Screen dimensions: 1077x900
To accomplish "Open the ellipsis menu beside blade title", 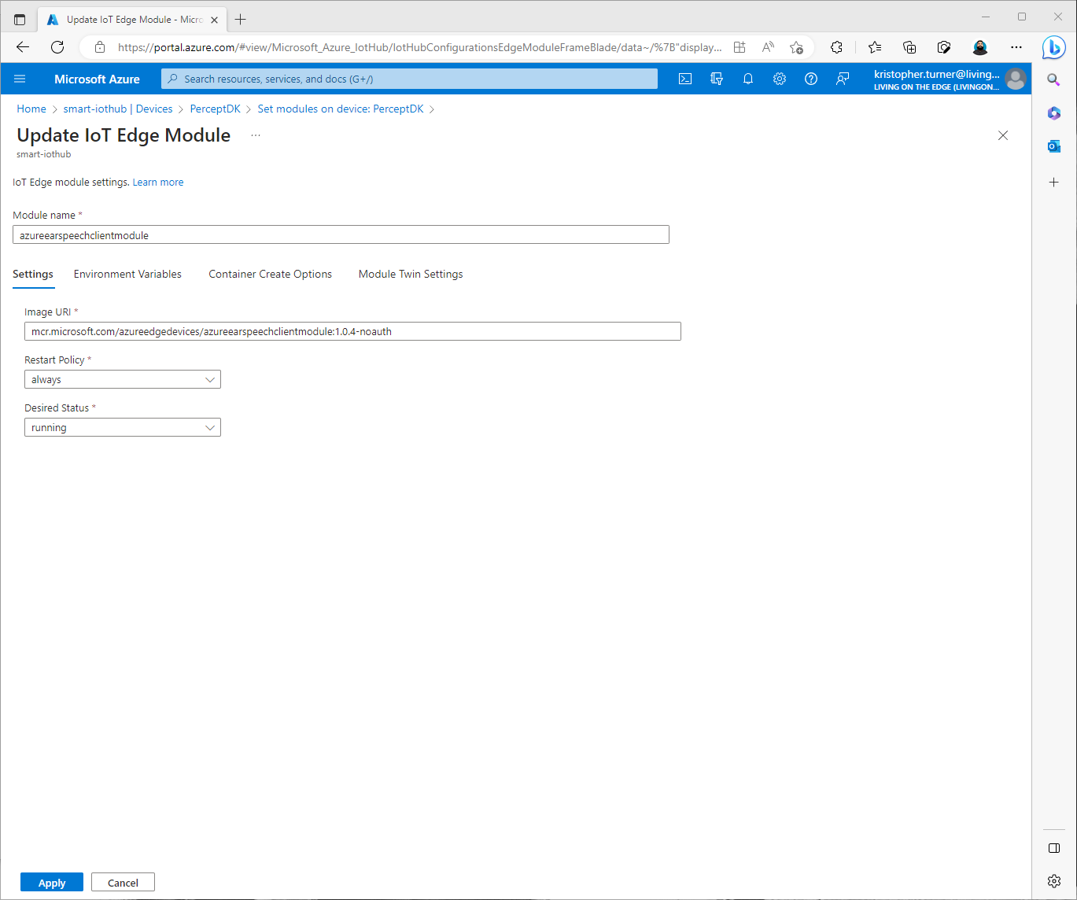I will pyautogui.click(x=256, y=135).
